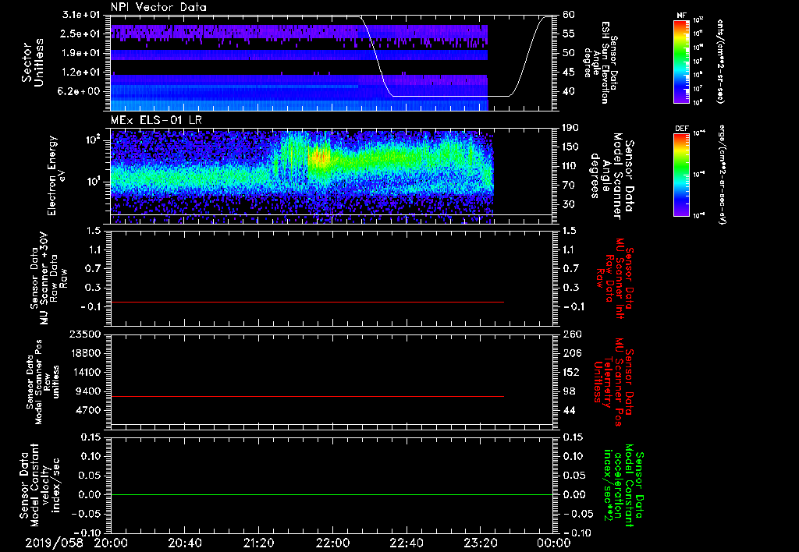Click the "00:00" time axis label
The image size is (799, 552).
coord(554,543)
